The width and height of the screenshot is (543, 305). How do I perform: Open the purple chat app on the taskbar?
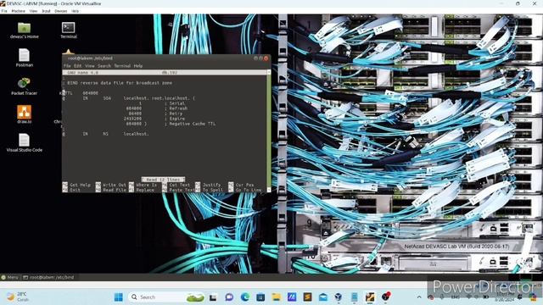(229, 297)
